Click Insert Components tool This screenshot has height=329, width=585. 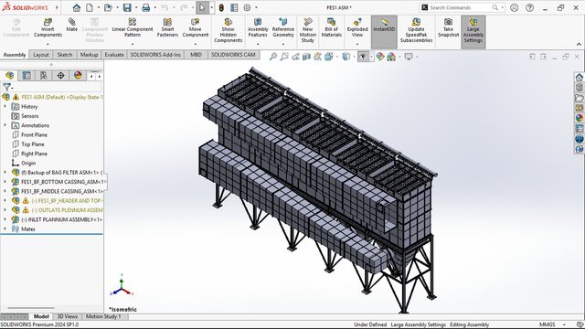click(48, 27)
